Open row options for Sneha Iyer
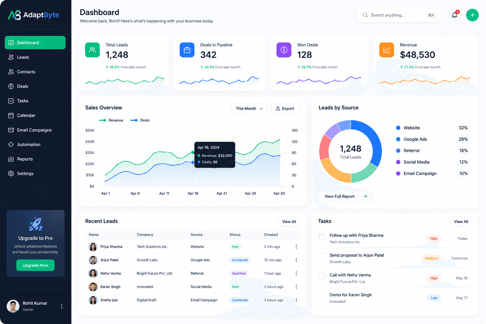Screen dimensions: 486x324 tap(296, 300)
